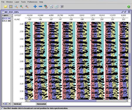Expand the Layers panel with right arrow
The width and height of the screenshot is (132, 110).
[x=12, y=17]
